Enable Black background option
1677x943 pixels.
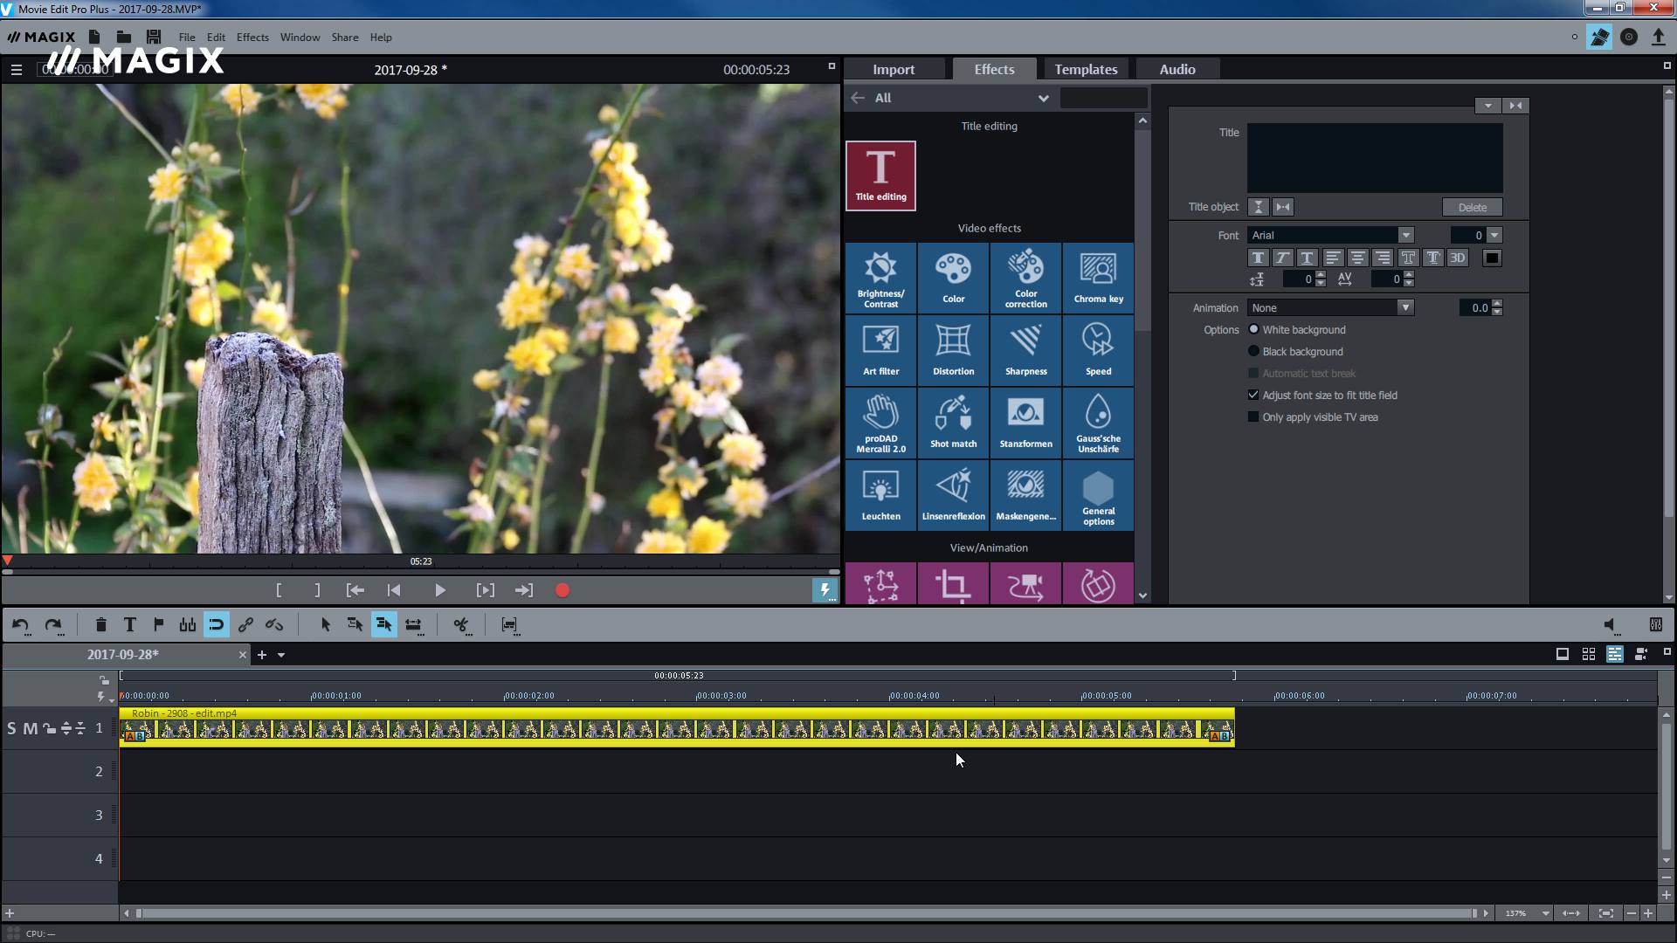(1254, 351)
